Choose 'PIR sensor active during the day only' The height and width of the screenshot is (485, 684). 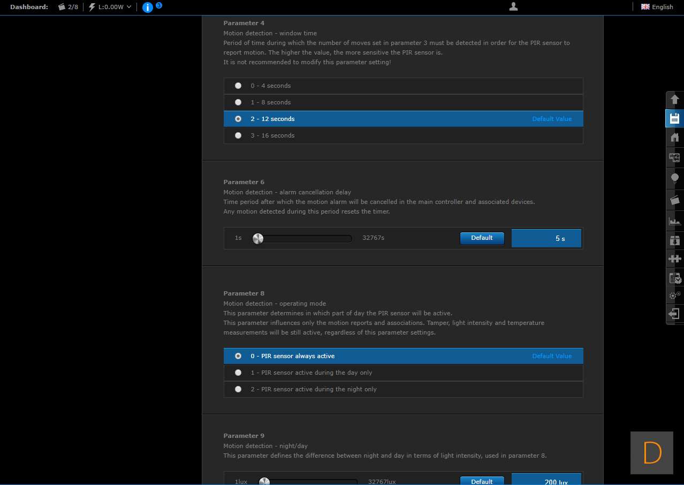tap(238, 373)
